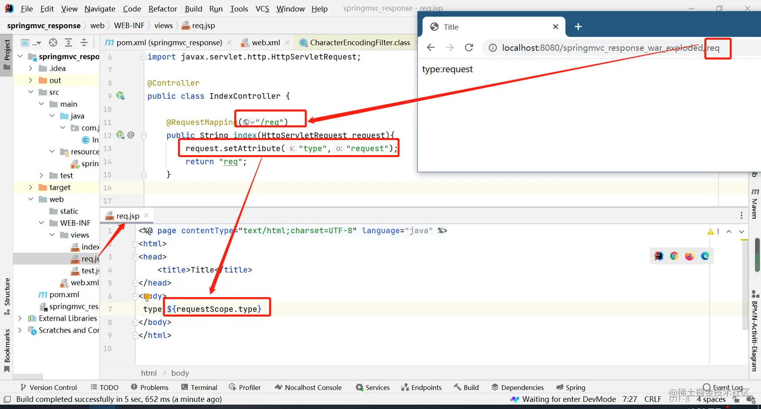Open the VCS menu
The image size is (761, 409).
[x=262, y=9]
